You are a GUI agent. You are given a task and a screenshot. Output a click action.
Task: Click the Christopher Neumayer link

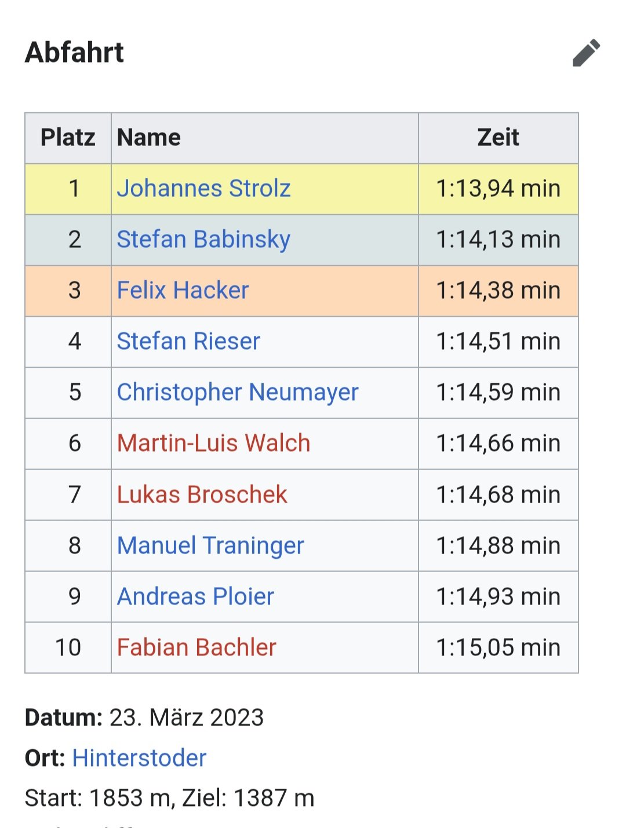(x=238, y=393)
